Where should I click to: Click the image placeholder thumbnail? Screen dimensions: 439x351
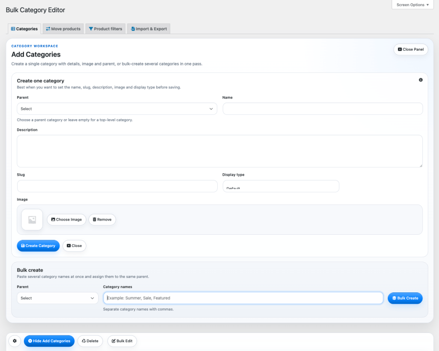tap(32, 220)
